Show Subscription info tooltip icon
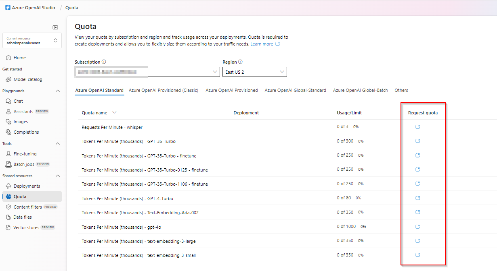This screenshot has height=271, width=497. click(104, 62)
